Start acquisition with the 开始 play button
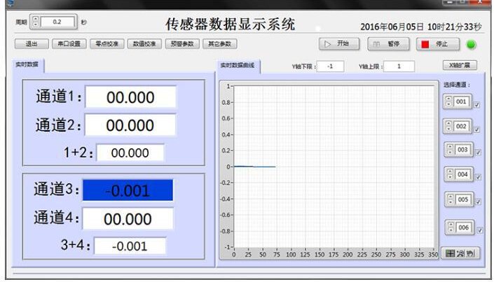Image resolution: width=494 pixels, height=282 pixels. pyautogui.click(x=339, y=44)
